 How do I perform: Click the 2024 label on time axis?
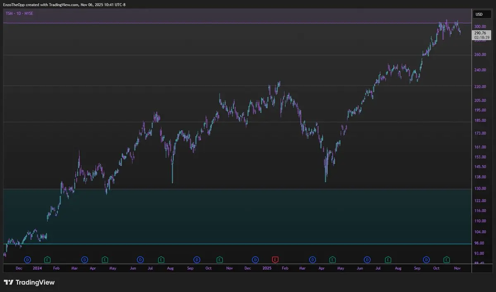click(37, 268)
